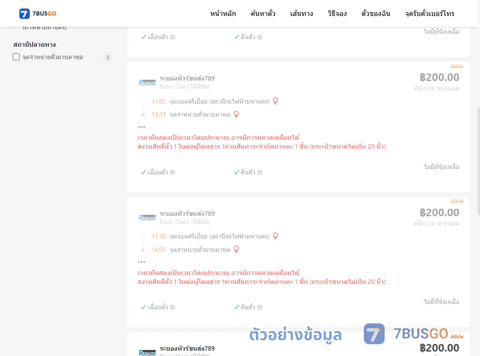Click the 11:30 departure time

(x=159, y=236)
